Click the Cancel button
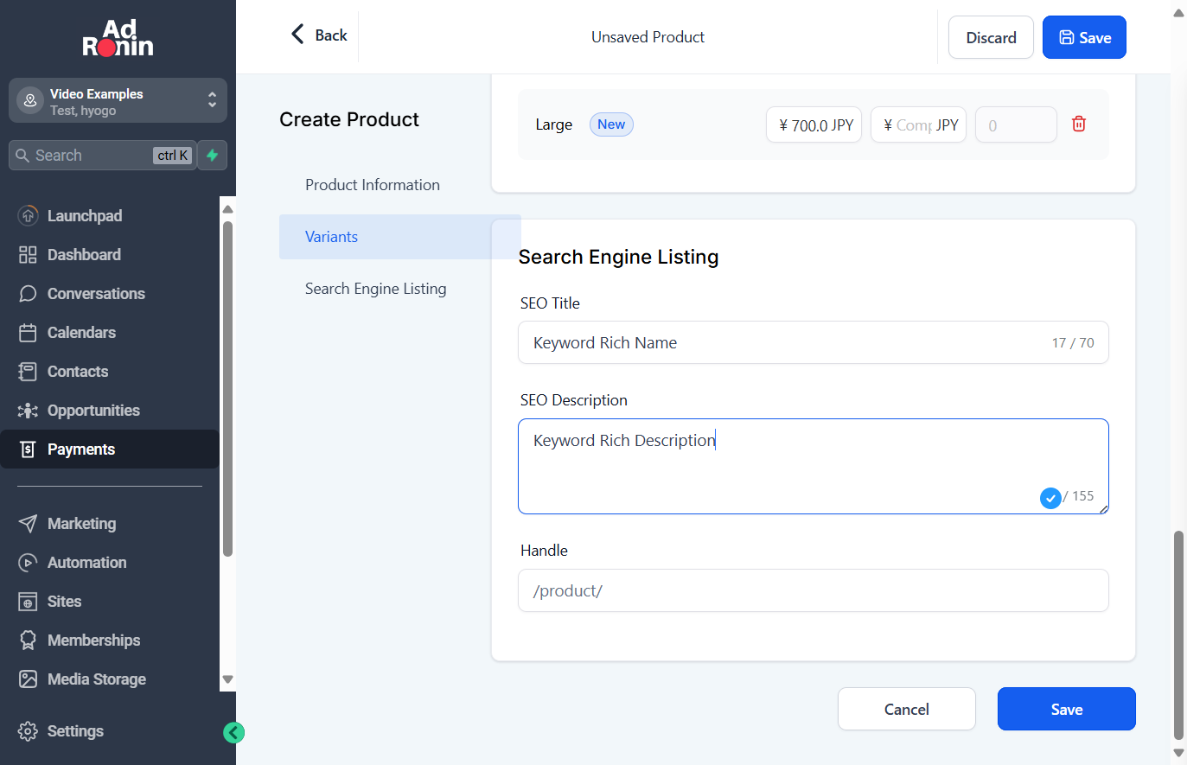This screenshot has width=1187, height=765. coord(907,709)
